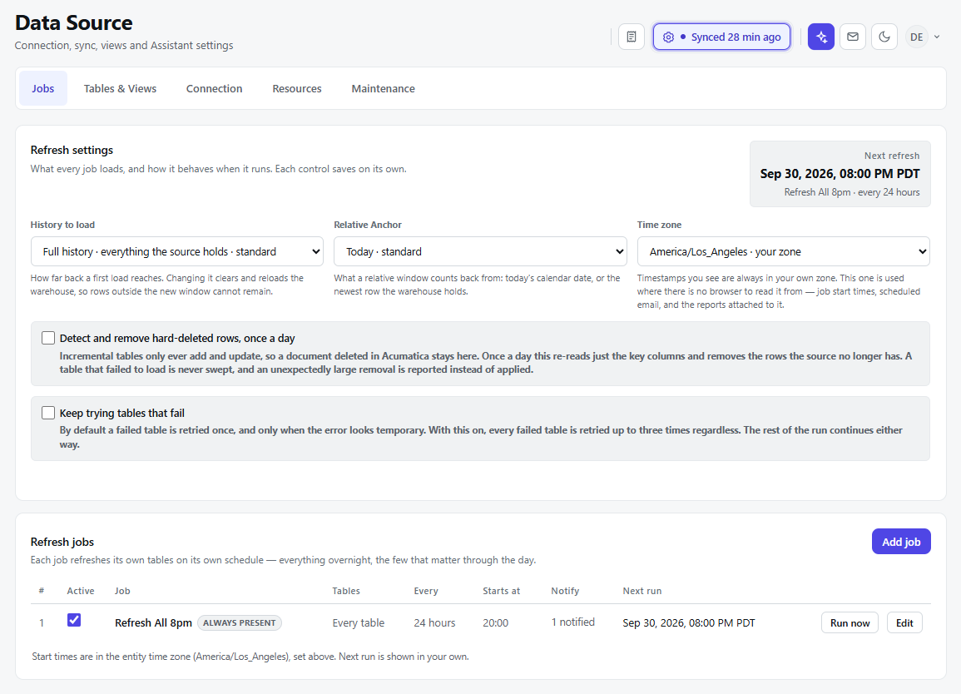Click the DE user avatar
The height and width of the screenshot is (694, 961).
[x=917, y=37]
